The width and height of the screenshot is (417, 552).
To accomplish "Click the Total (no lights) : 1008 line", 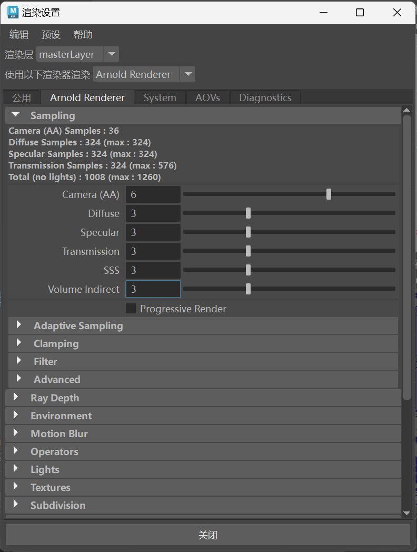I will tap(84, 177).
